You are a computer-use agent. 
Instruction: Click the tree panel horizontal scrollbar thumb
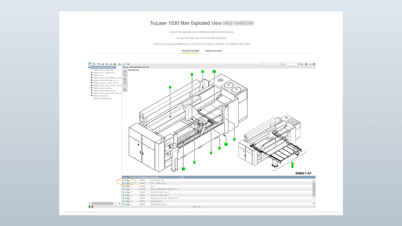point(102,203)
